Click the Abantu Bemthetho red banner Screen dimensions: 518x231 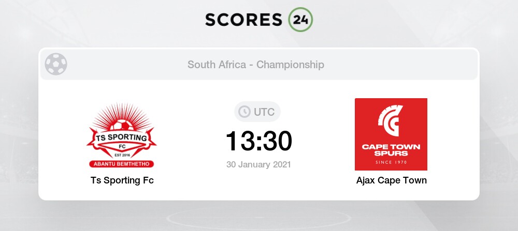pyautogui.click(x=122, y=164)
